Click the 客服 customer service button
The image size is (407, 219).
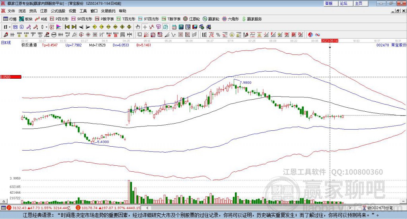[331, 3]
